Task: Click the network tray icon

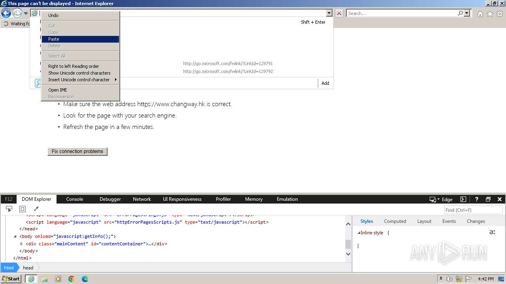Action: pyautogui.click(x=459, y=279)
